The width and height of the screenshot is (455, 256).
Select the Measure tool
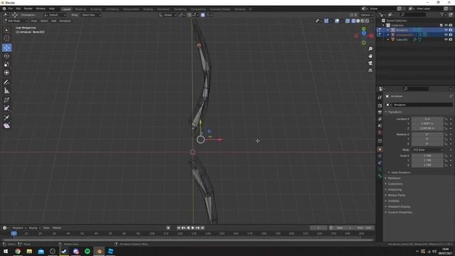6,91
